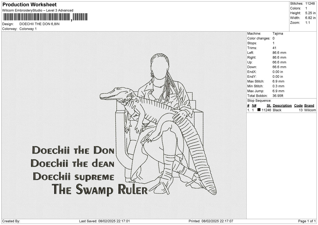The image size is (318, 225).
Task: Select the "Production Worksheet" title
Action: (x=29, y=5)
